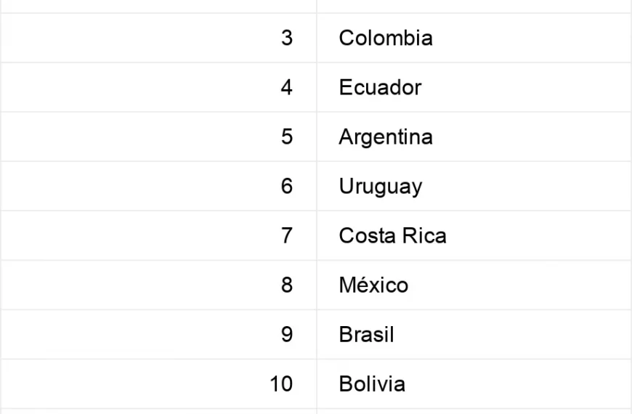Select the Brasil cell
Screen dimensions: 632x414
click(474, 335)
